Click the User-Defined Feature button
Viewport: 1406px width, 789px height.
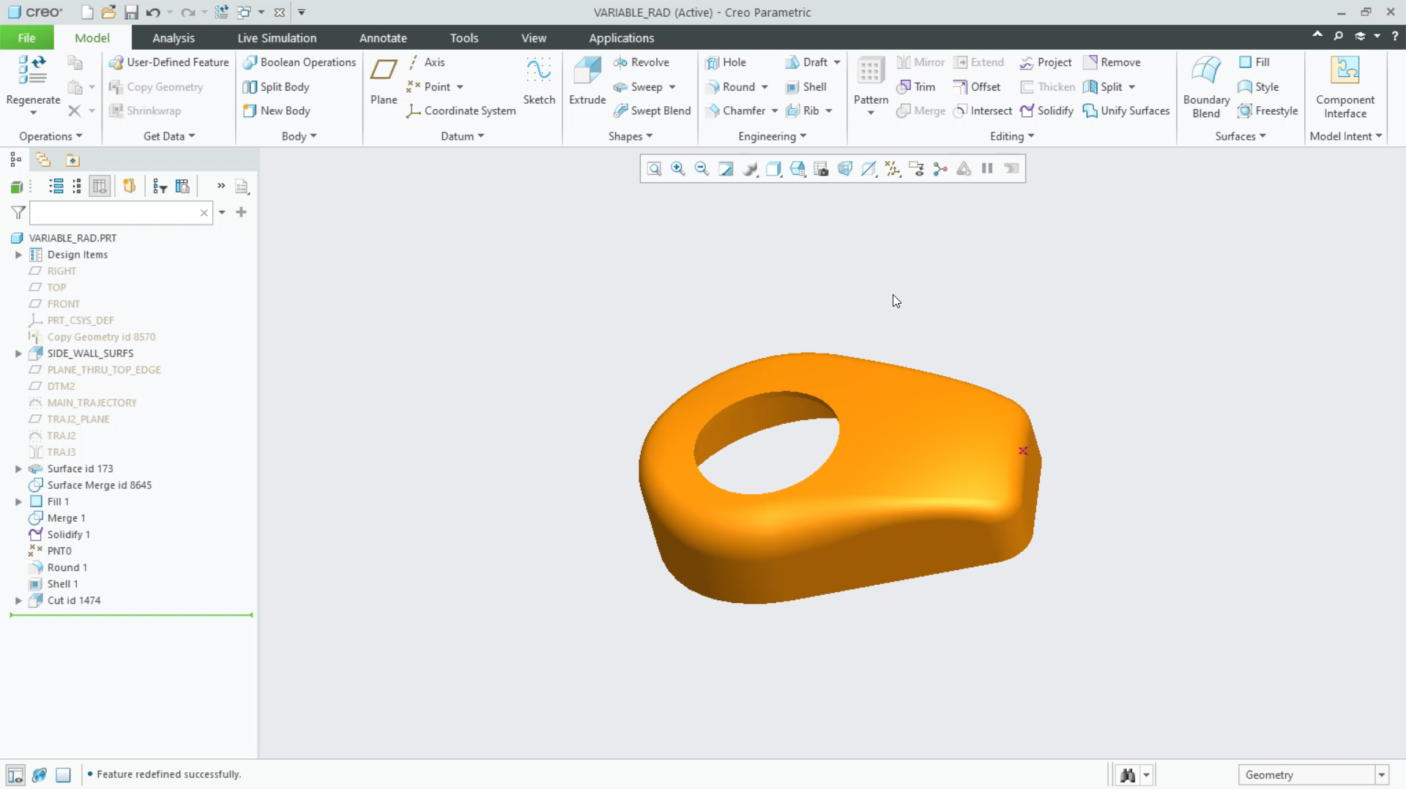tap(169, 62)
